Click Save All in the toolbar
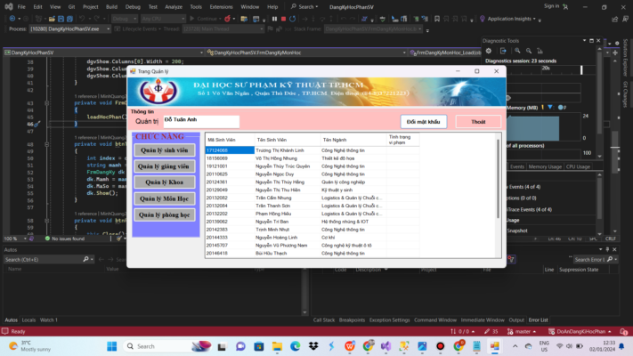This screenshot has width=633, height=356. coord(69,19)
